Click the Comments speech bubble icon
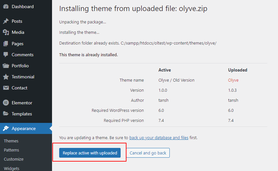The height and width of the screenshot is (171, 278). coord(6,55)
